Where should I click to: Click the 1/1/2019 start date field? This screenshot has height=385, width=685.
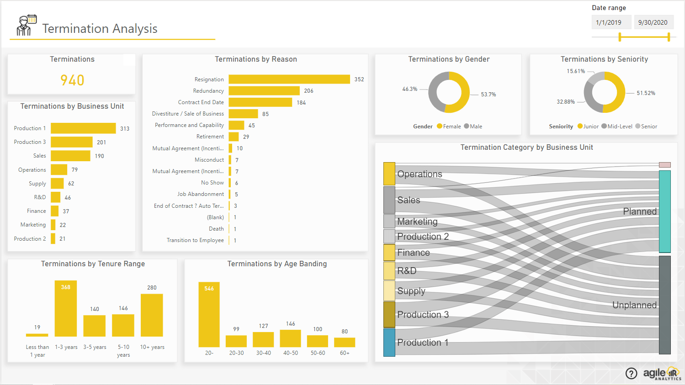611,21
